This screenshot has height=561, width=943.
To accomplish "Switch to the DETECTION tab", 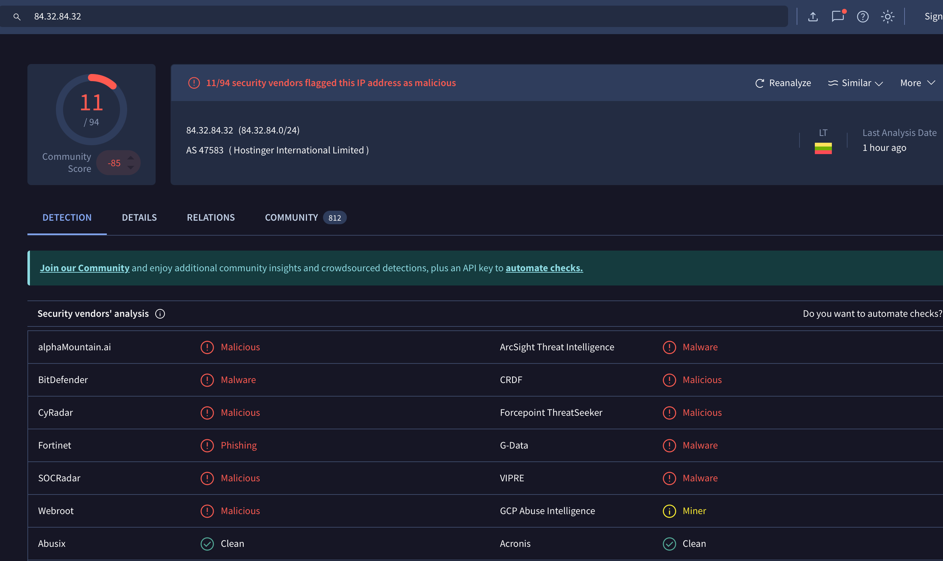I will point(67,218).
